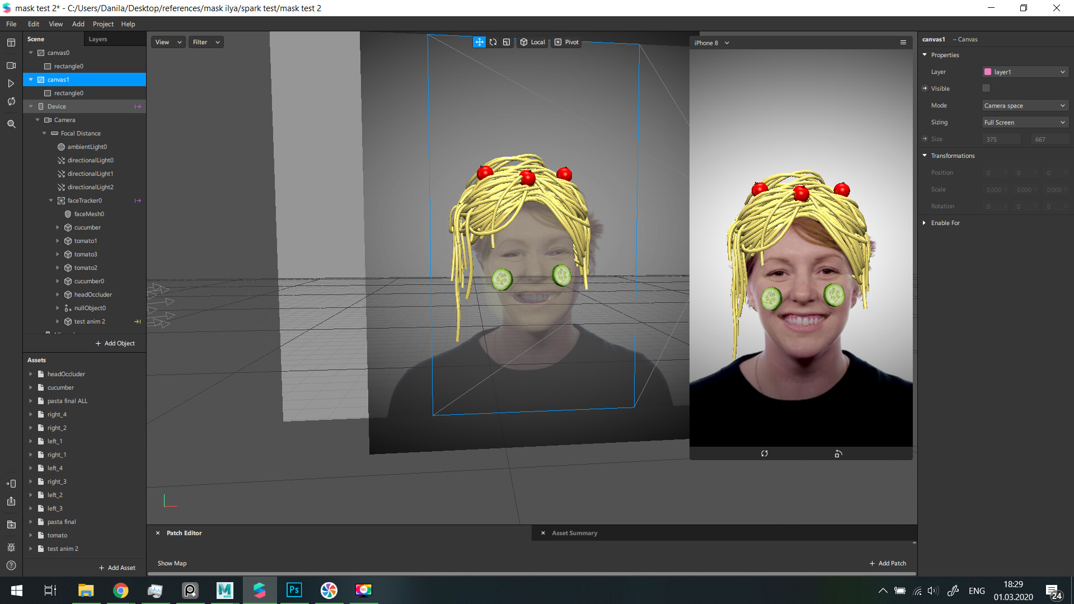
Task: Select faceMesh0 in the scene tree
Action: pyautogui.click(x=88, y=214)
